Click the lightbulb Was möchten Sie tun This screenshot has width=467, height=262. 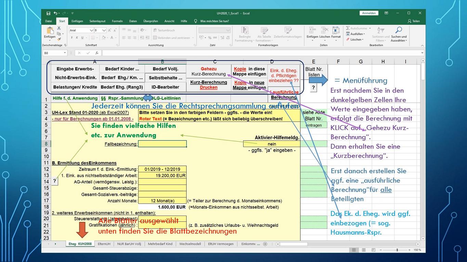pyautogui.click(x=196, y=21)
